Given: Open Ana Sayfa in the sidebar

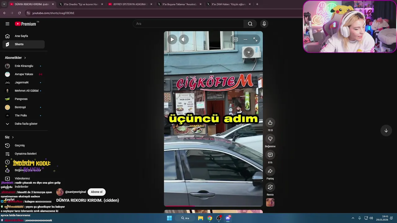Looking at the screenshot, I should (24, 36).
